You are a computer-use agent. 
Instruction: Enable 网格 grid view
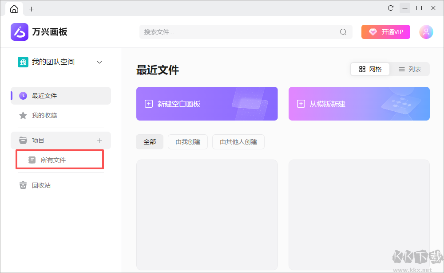[370, 69]
